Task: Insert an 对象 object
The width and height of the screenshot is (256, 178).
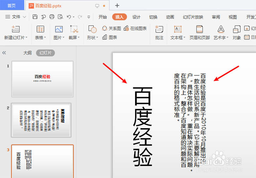Action: pyautogui.click(x=237, y=33)
